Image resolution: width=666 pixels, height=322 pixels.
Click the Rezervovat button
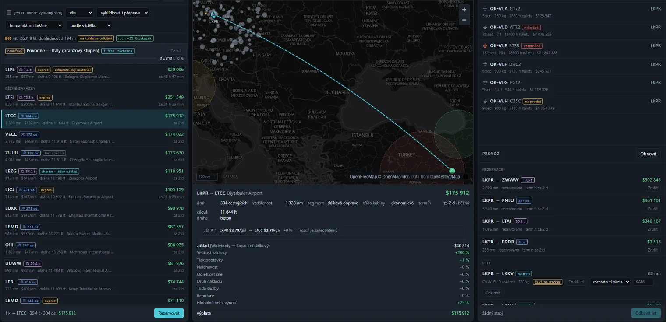click(169, 313)
